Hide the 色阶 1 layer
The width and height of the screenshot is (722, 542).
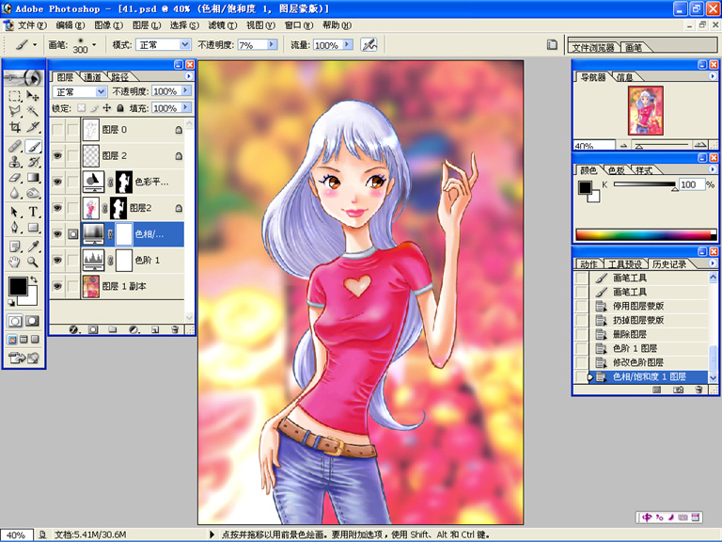tap(57, 260)
